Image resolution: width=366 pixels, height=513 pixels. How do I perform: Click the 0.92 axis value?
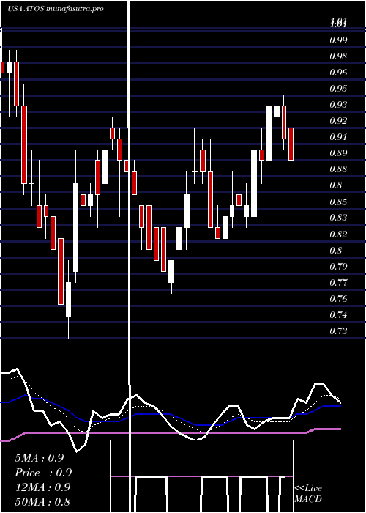338,121
